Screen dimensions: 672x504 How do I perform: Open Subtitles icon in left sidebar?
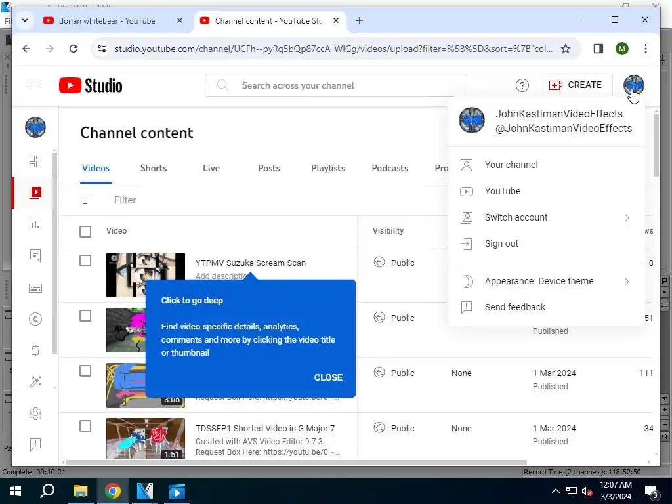click(x=35, y=287)
